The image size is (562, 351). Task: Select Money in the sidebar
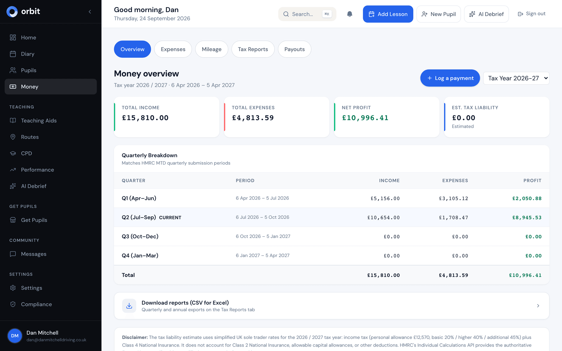[x=51, y=87]
